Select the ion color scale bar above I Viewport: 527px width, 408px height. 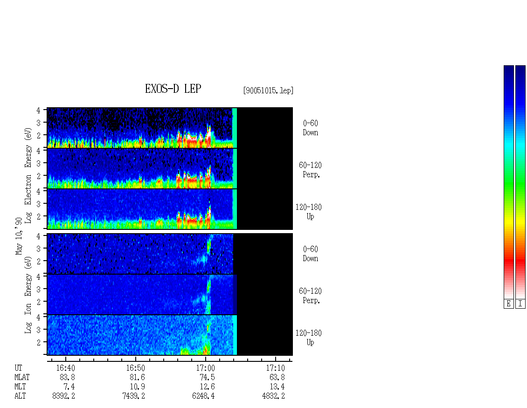(520, 182)
